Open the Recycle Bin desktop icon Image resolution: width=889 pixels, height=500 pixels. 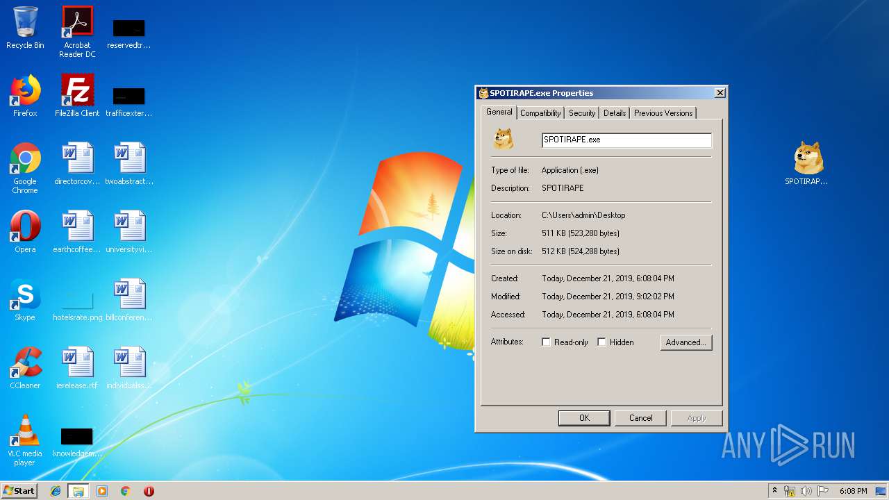click(x=25, y=28)
